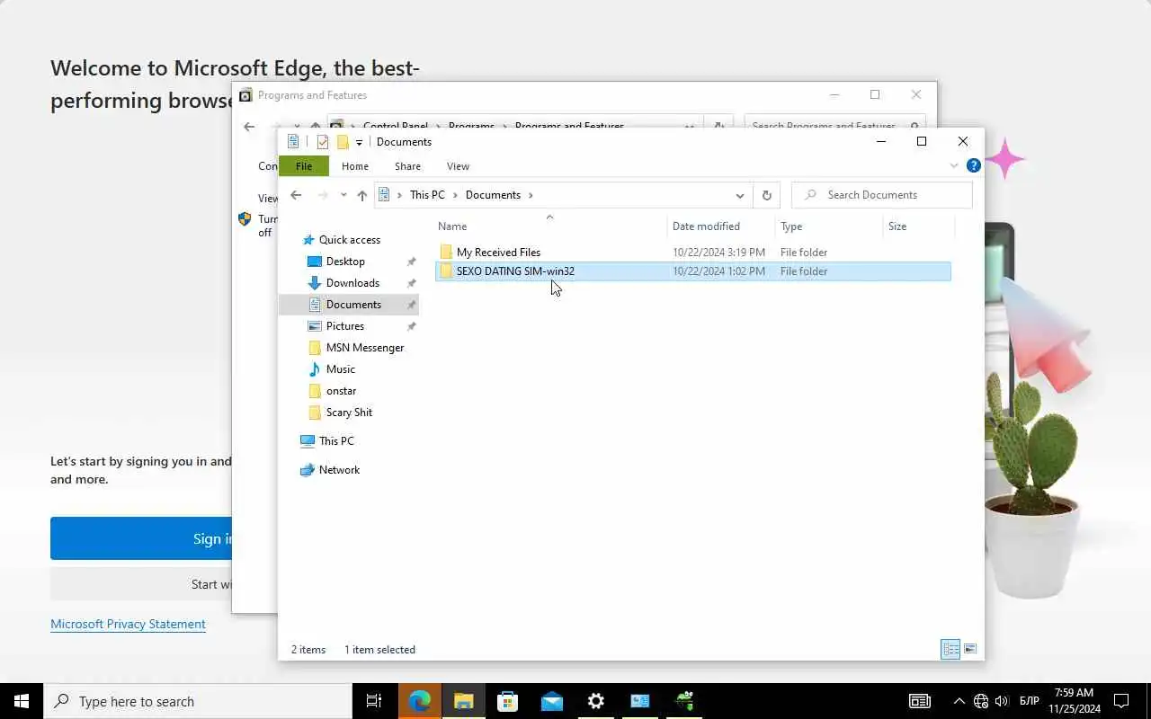This screenshot has height=719, width=1151.
Task: Click the New folder icon in title bar
Action: pyautogui.click(x=343, y=142)
